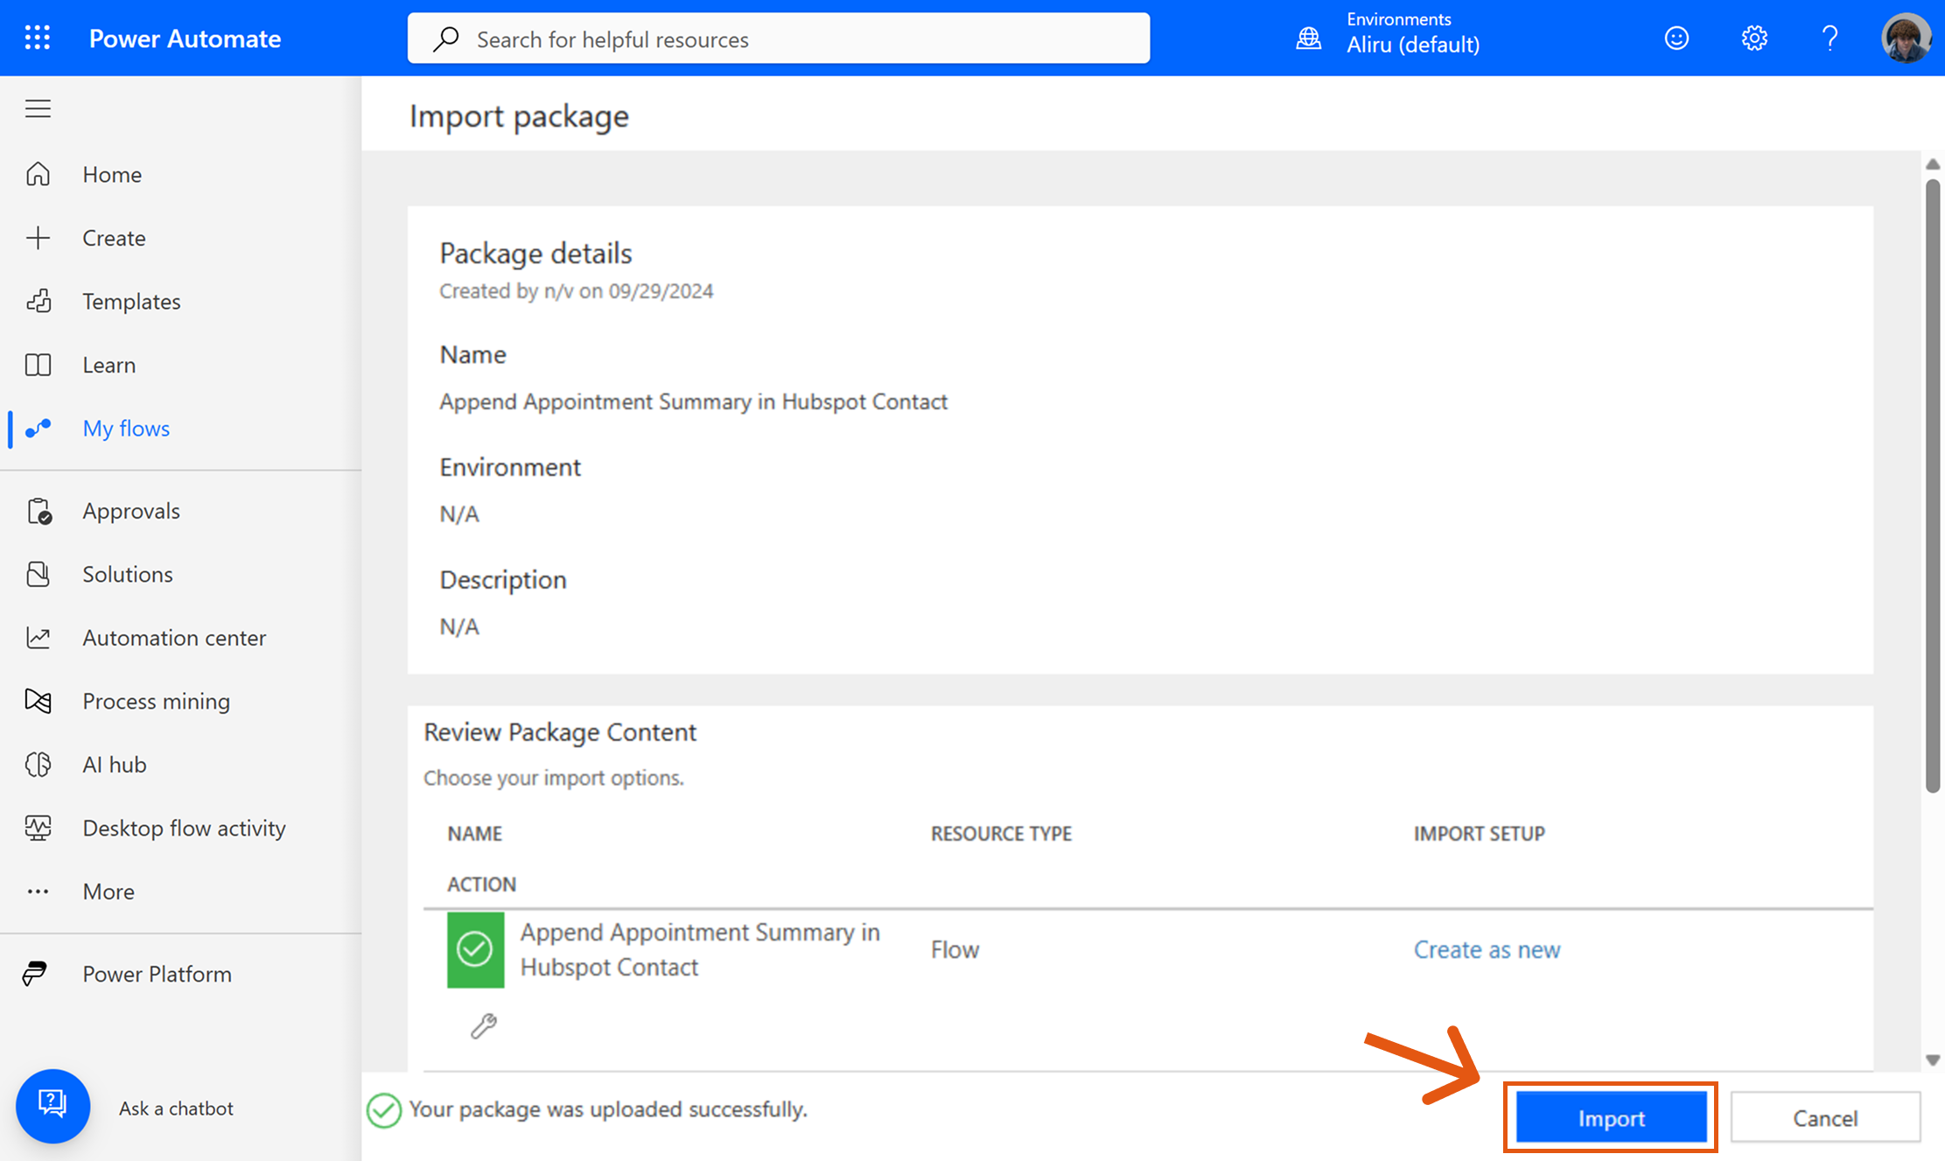This screenshot has width=1945, height=1161.
Task: Click the Cancel button
Action: tap(1825, 1118)
